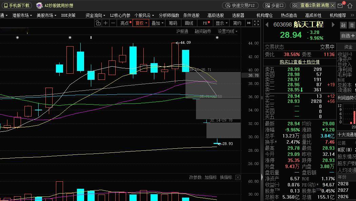Click the 融 margin badge
Screen dimensions: 356x201
(343, 25)
